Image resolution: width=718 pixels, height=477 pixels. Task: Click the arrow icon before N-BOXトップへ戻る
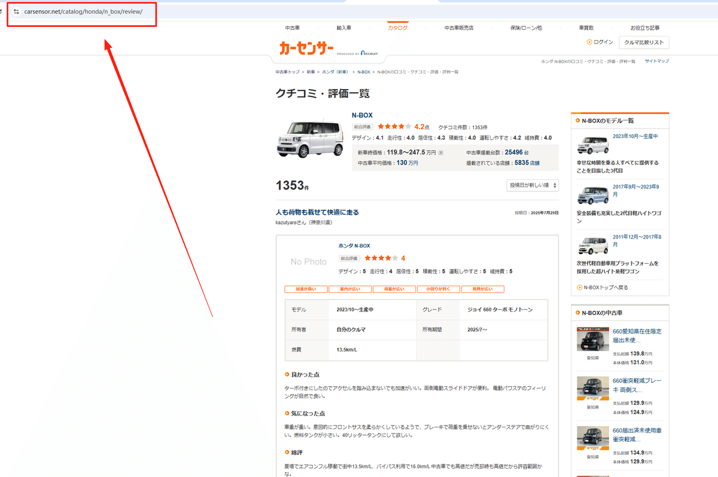coord(580,288)
